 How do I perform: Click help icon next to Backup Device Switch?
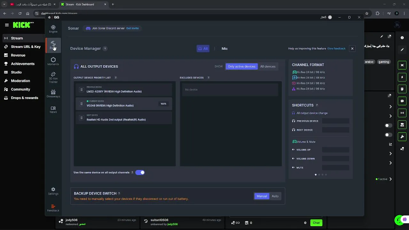119,193
